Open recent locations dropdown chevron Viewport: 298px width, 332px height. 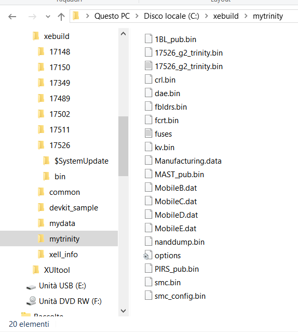[x=48, y=17]
